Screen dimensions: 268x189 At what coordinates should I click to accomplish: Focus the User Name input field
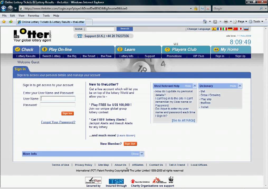tap(58, 99)
